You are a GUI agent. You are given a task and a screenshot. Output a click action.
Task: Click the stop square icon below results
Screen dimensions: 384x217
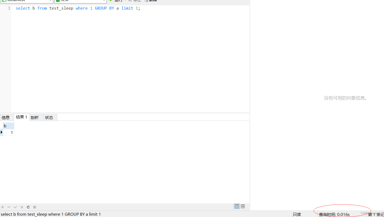pos(35,207)
